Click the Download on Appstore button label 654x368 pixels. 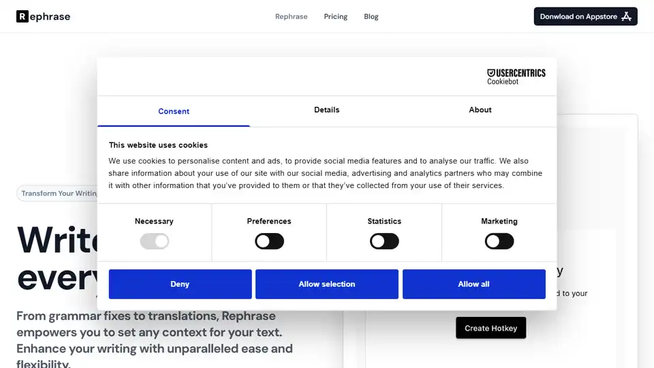(577, 16)
